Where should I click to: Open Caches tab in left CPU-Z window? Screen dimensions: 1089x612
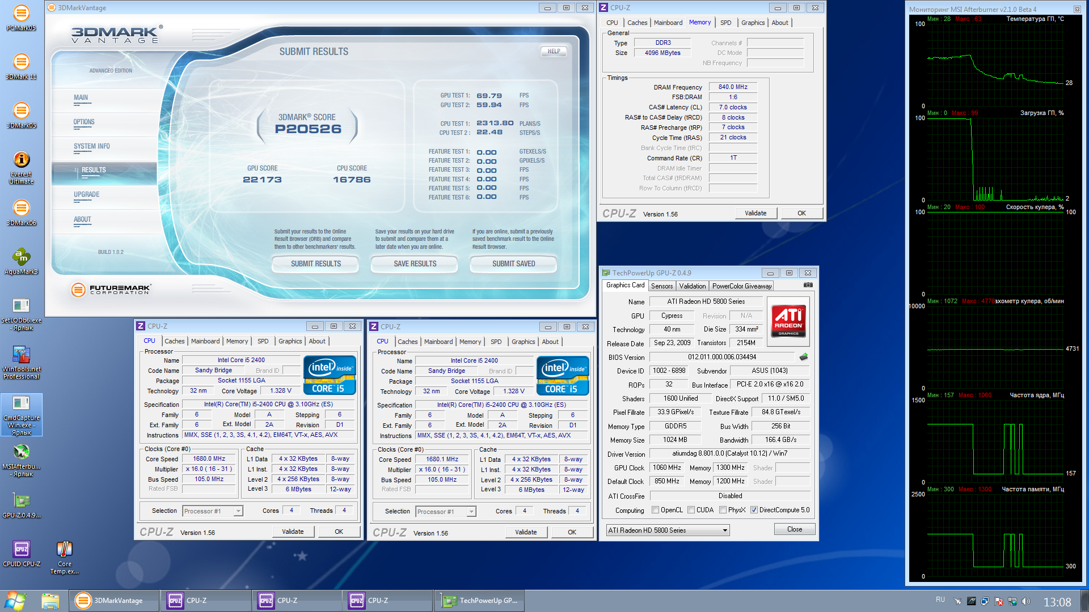tap(174, 341)
